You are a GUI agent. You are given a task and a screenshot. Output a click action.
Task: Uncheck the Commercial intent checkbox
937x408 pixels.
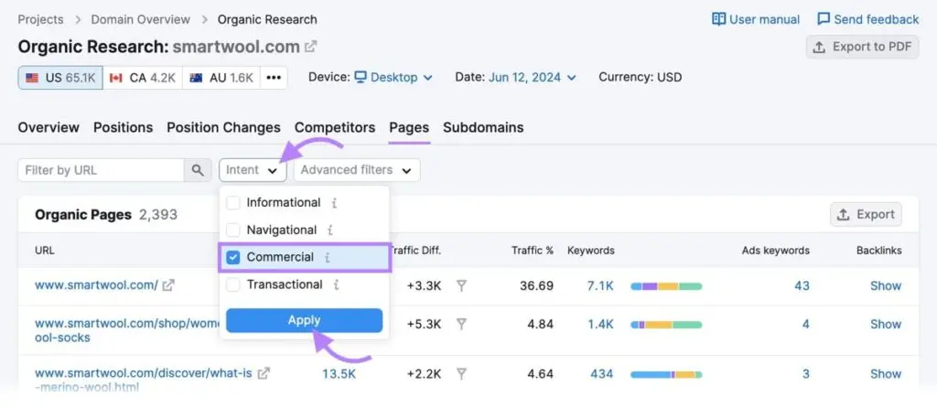pos(233,257)
